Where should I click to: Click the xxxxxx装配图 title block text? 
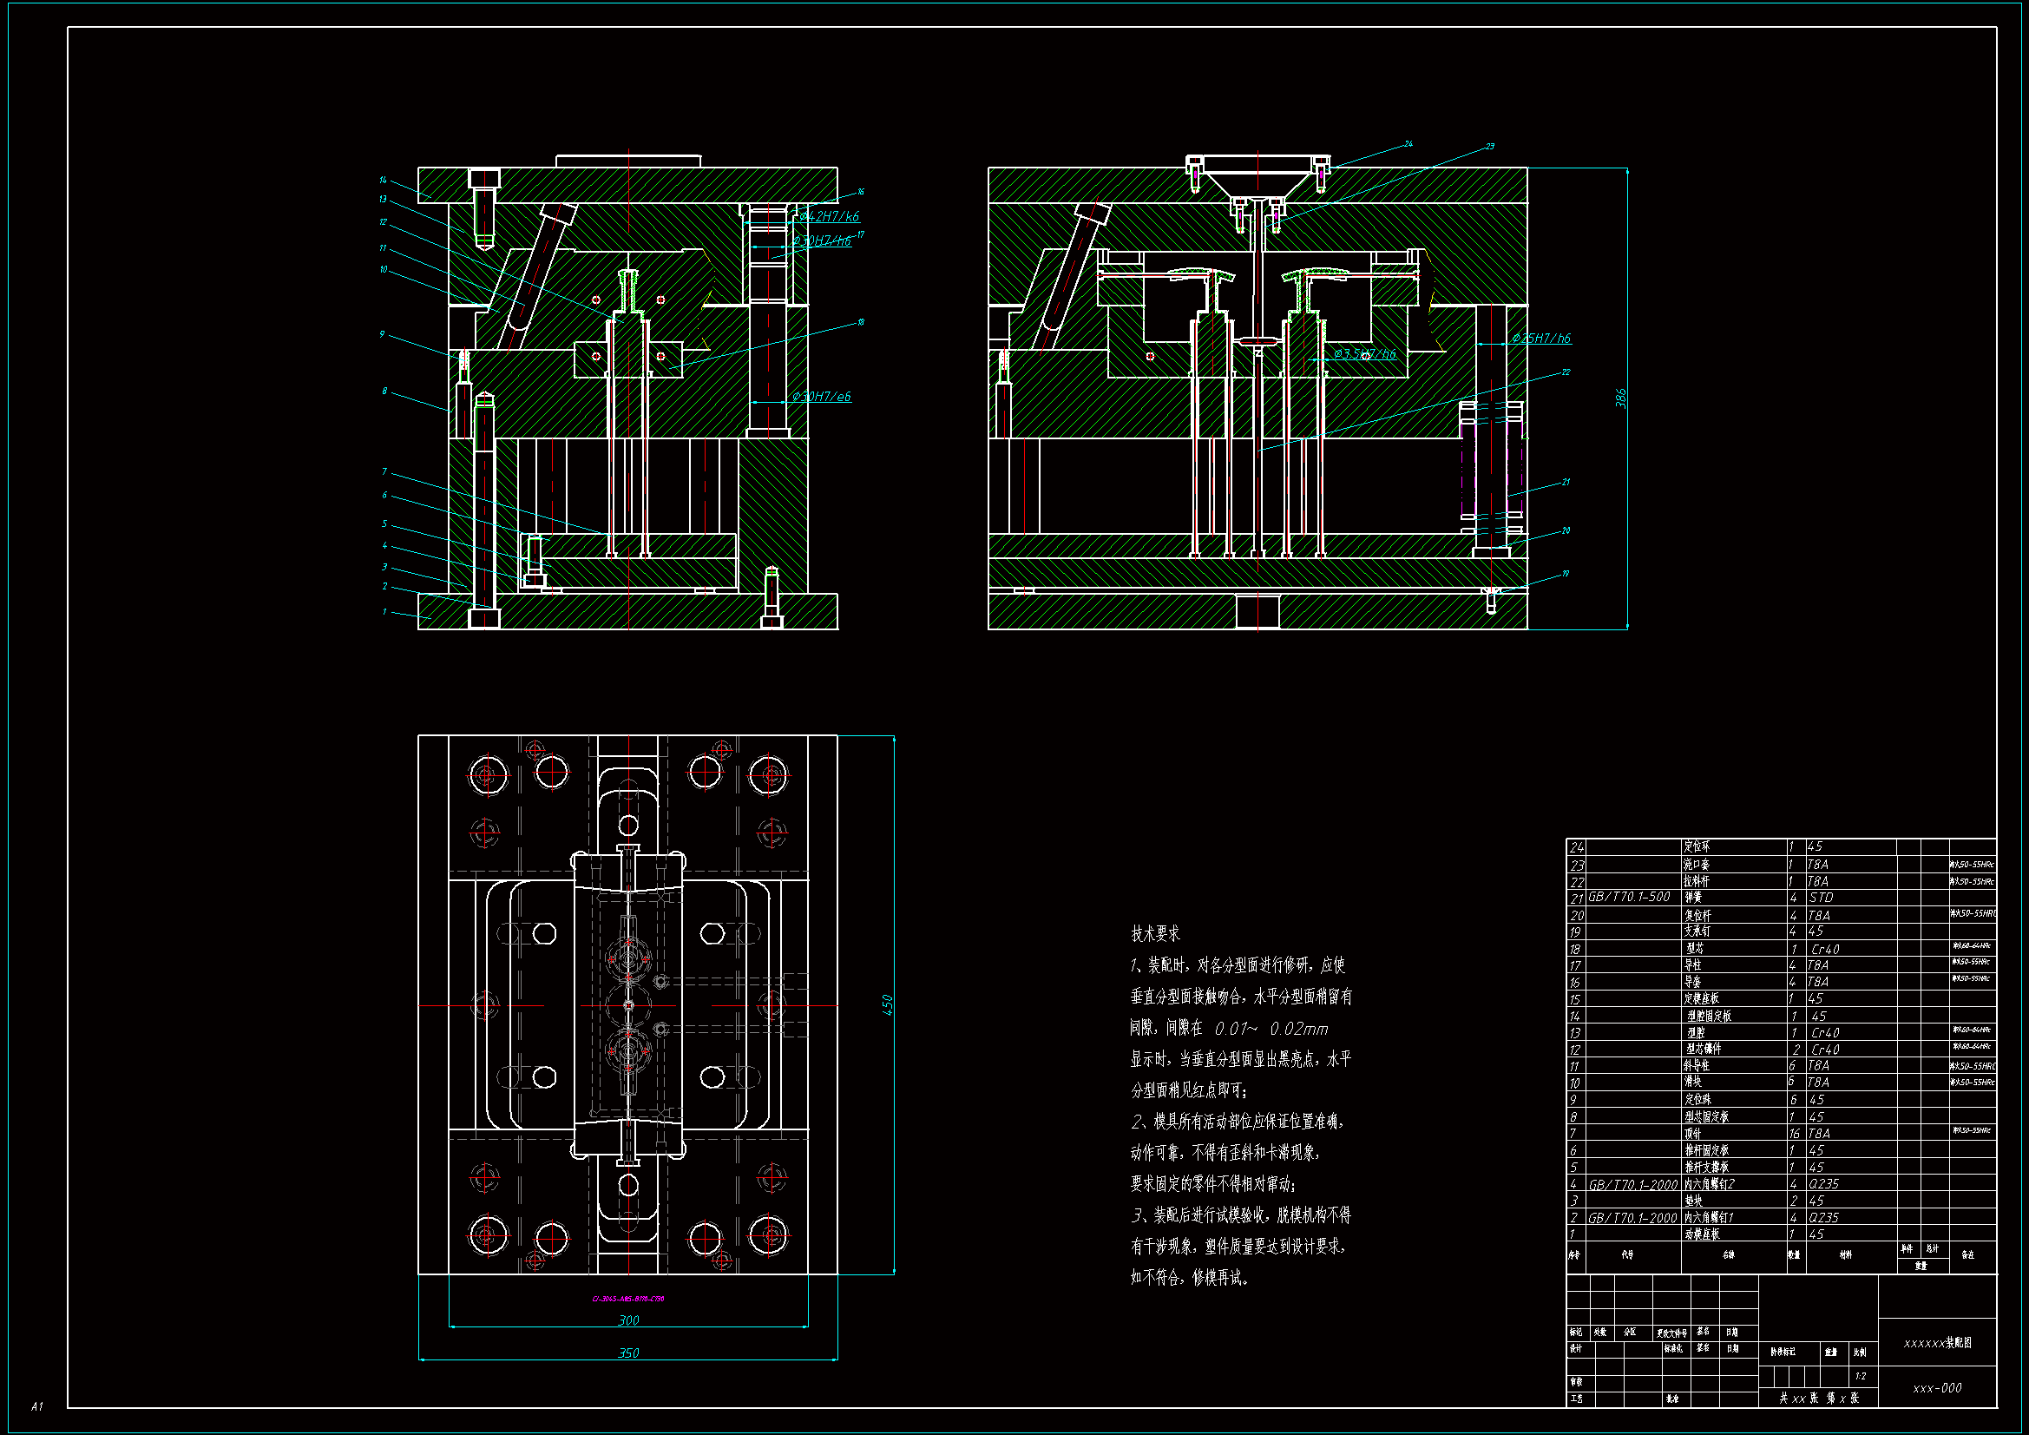(1937, 1342)
